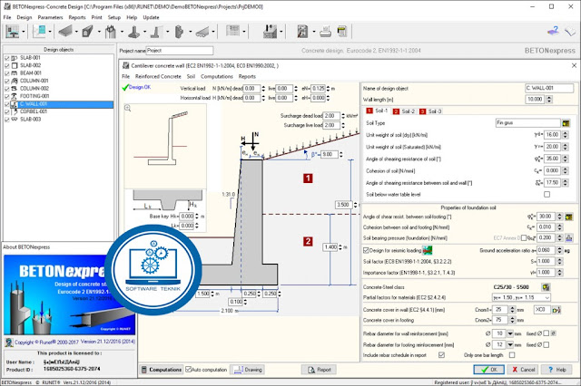Uncheck the SLAB-001 design object checkbox

coord(6,58)
